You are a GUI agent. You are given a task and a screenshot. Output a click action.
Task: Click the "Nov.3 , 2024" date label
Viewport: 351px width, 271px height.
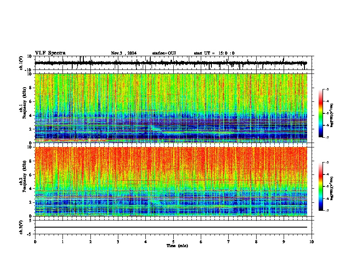[124, 53]
